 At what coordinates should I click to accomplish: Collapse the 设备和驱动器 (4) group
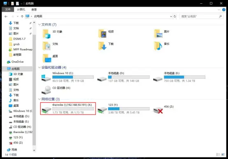pos(39,68)
